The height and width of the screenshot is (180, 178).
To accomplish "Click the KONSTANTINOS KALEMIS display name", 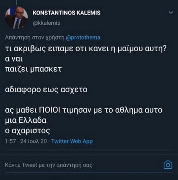I will (x=67, y=13).
